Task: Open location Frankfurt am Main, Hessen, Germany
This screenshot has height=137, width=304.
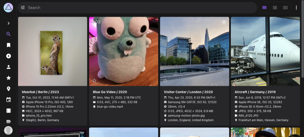Action: point(264,120)
